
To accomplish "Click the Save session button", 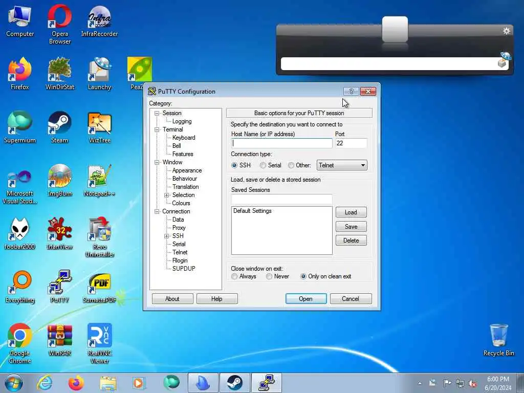I will (351, 227).
